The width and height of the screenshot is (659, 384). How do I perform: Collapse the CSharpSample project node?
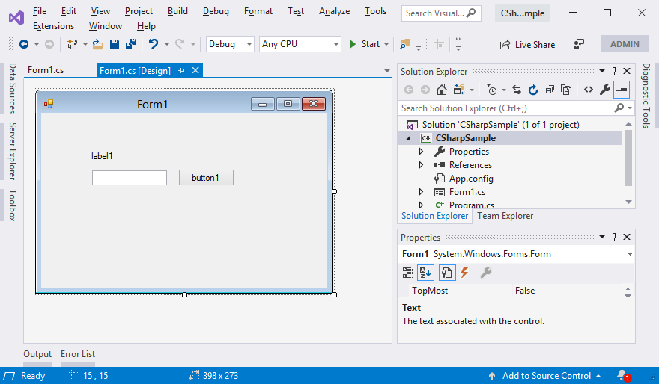point(408,138)
